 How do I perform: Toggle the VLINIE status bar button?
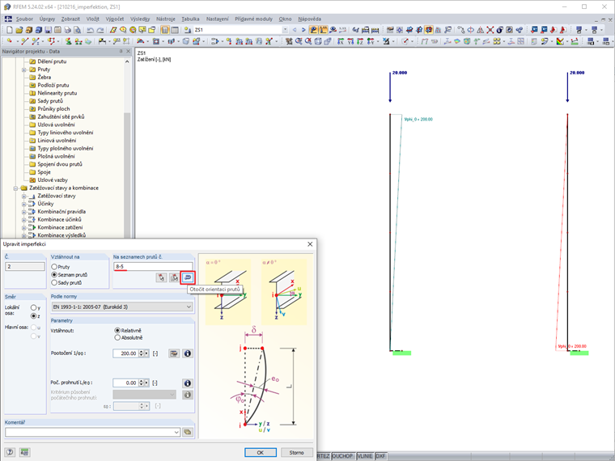tap(365, 456)
